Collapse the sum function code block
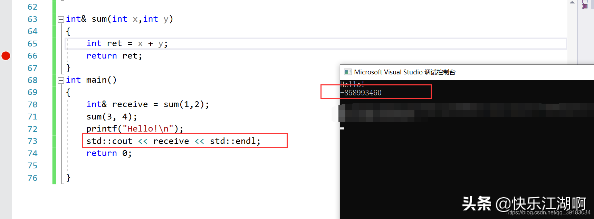The height and width of the screenshot is (219, 594). coord(61,19)
